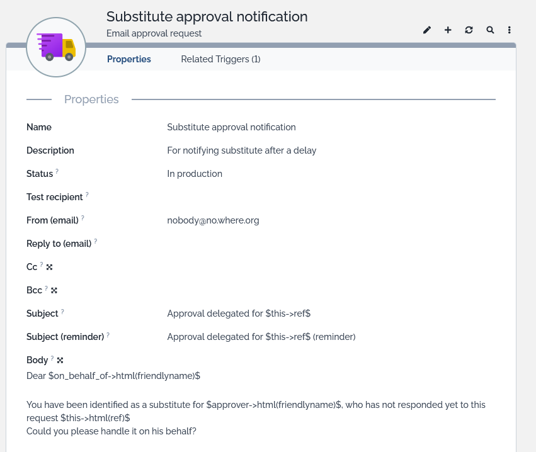Expand the Cc field to fullscreen
Viewport: 536px width, 452px height.
point(50,268)
